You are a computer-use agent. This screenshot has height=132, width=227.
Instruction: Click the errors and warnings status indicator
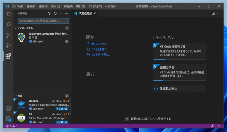click(x=12, y=126)
